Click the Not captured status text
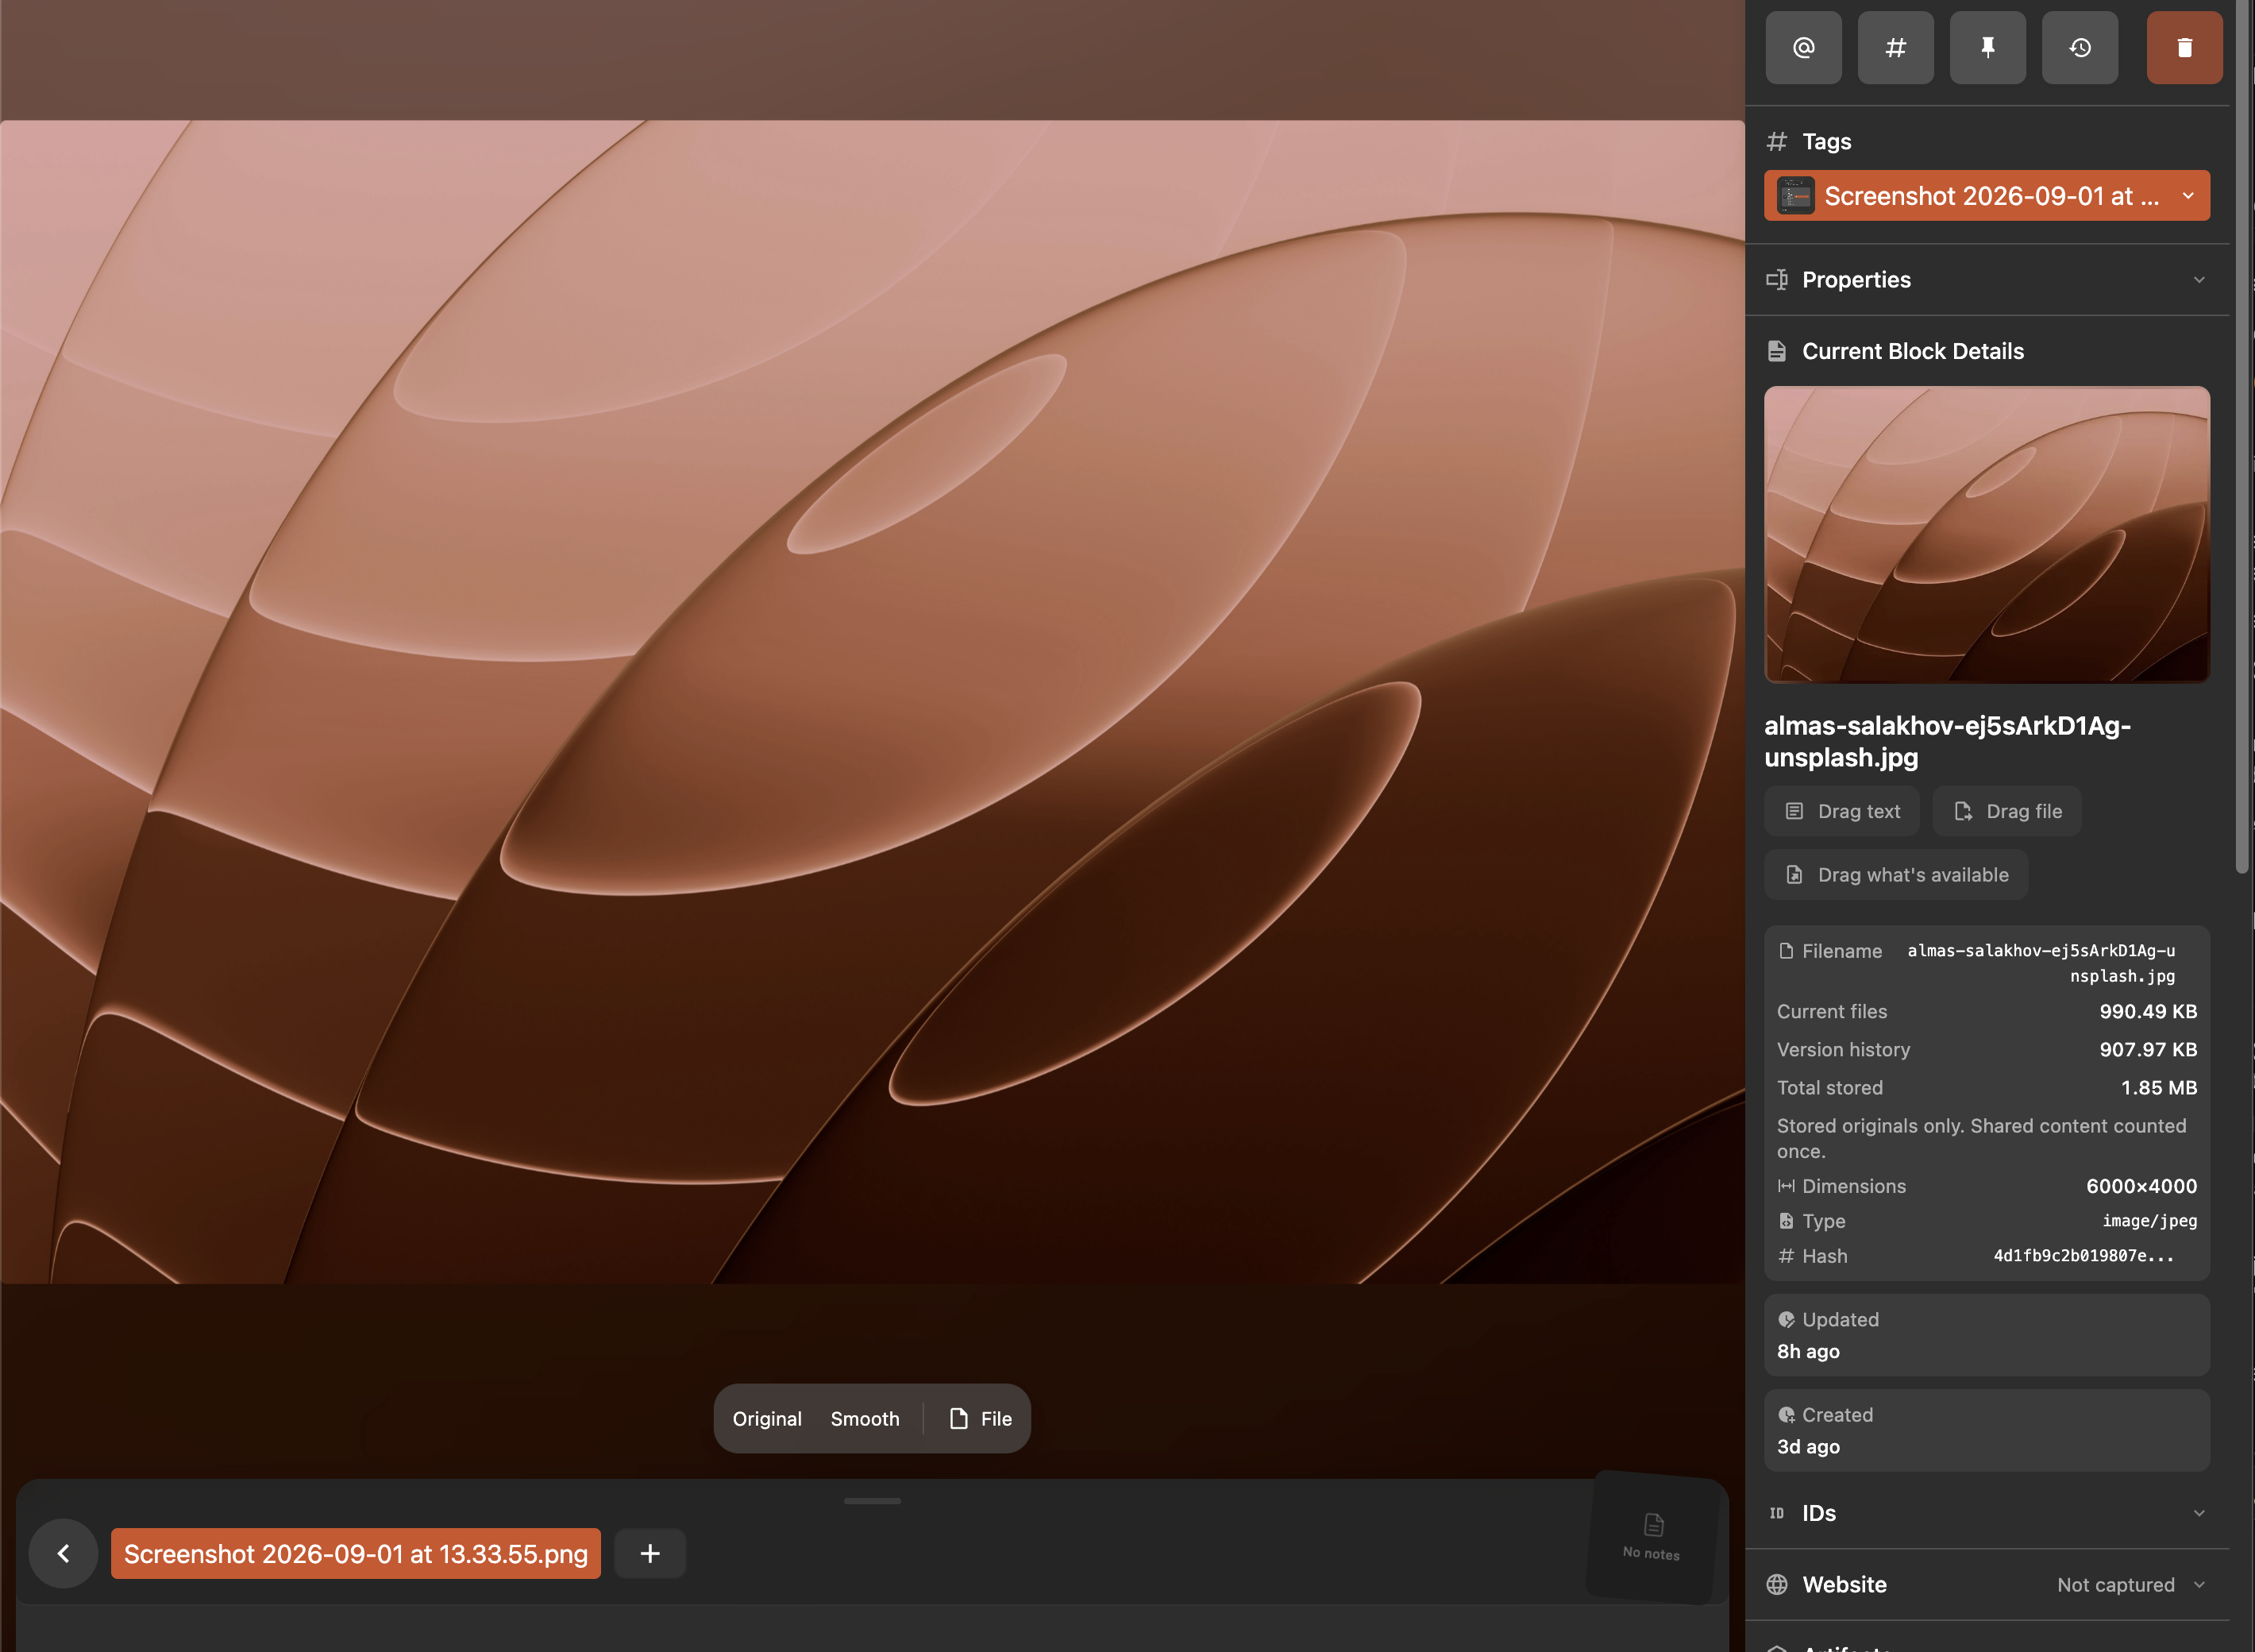Viewport: 2255px width, 1652px height. (x=2115, y=1584)
